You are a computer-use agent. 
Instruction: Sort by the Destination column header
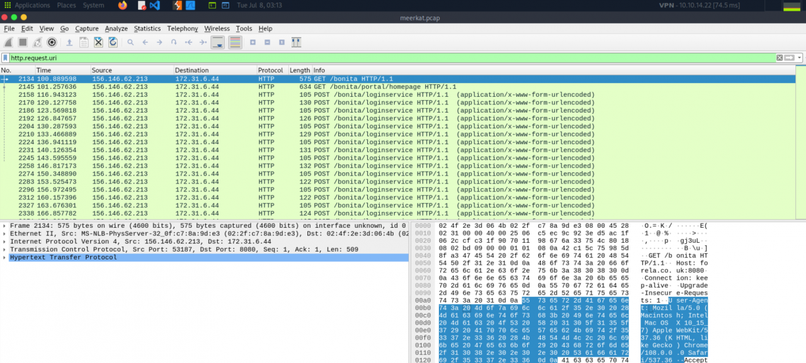[215, 70]
